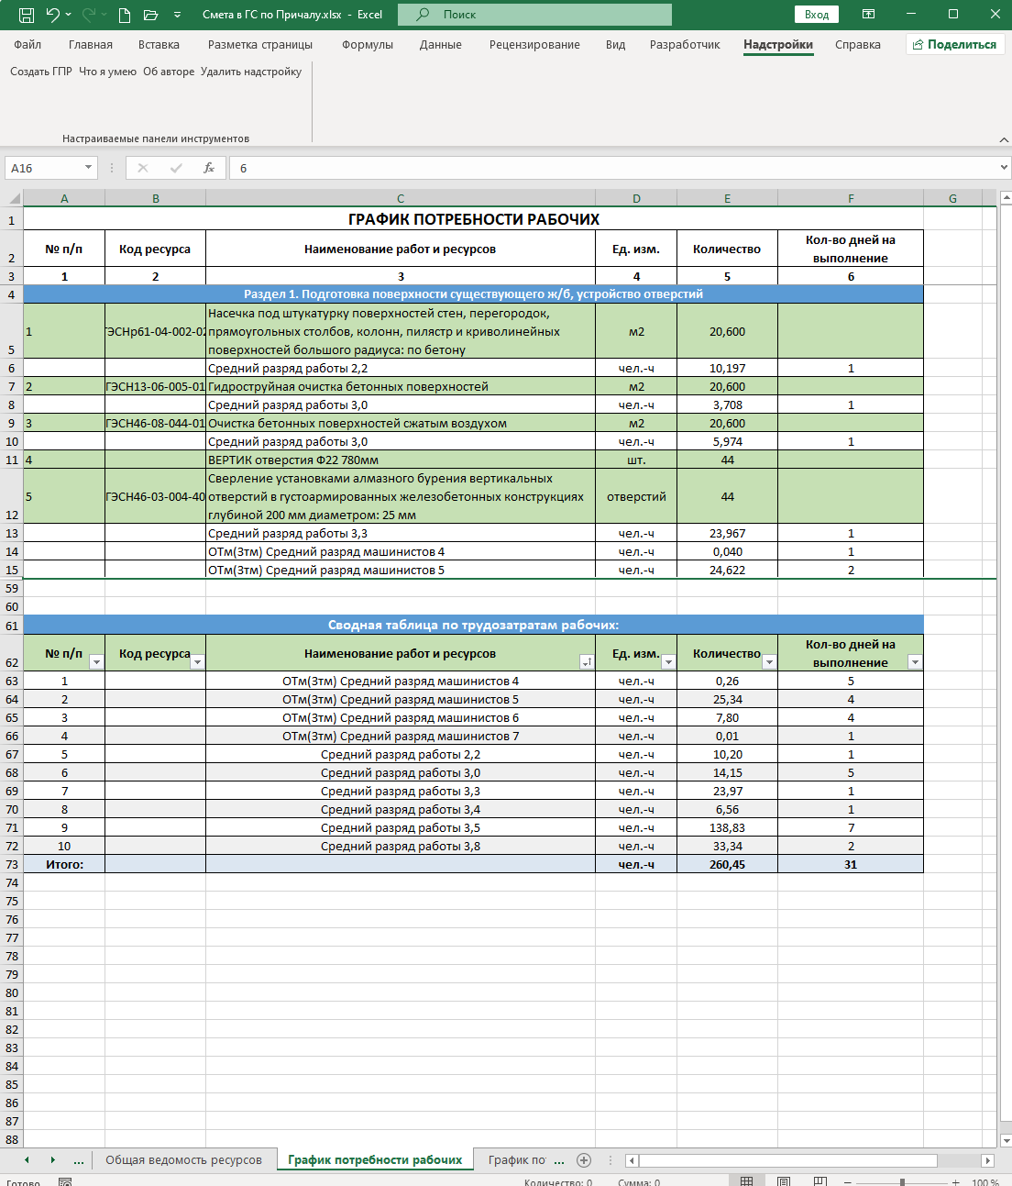The width and height of the screenshot is (1012, 1186).
Task: Click the Создать ГПР add-in button
Action: tap(40, 72)
